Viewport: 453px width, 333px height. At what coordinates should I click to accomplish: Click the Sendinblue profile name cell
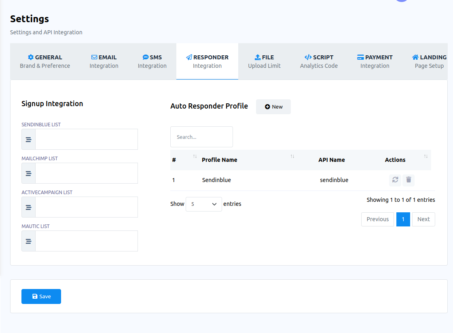216,180
